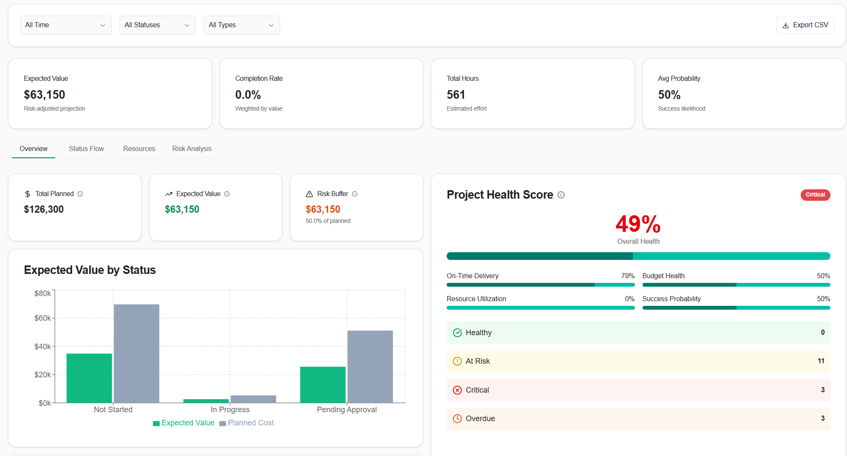Click the Export CSV button
The width and height of the screenshot is (847, 456).
coord(805,25)
